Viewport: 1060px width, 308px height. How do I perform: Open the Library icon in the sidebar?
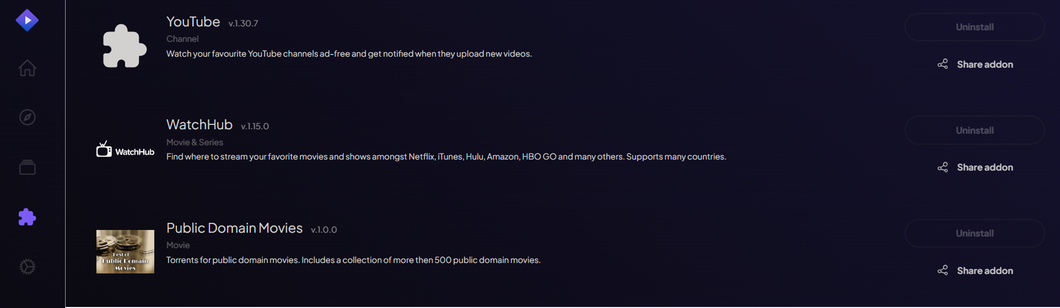tap(27, 167)
